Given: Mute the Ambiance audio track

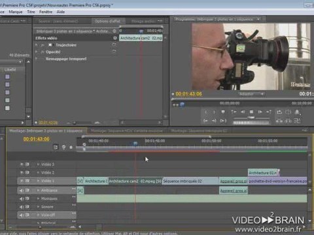Looking at the screenshot, I should [22, 191].
